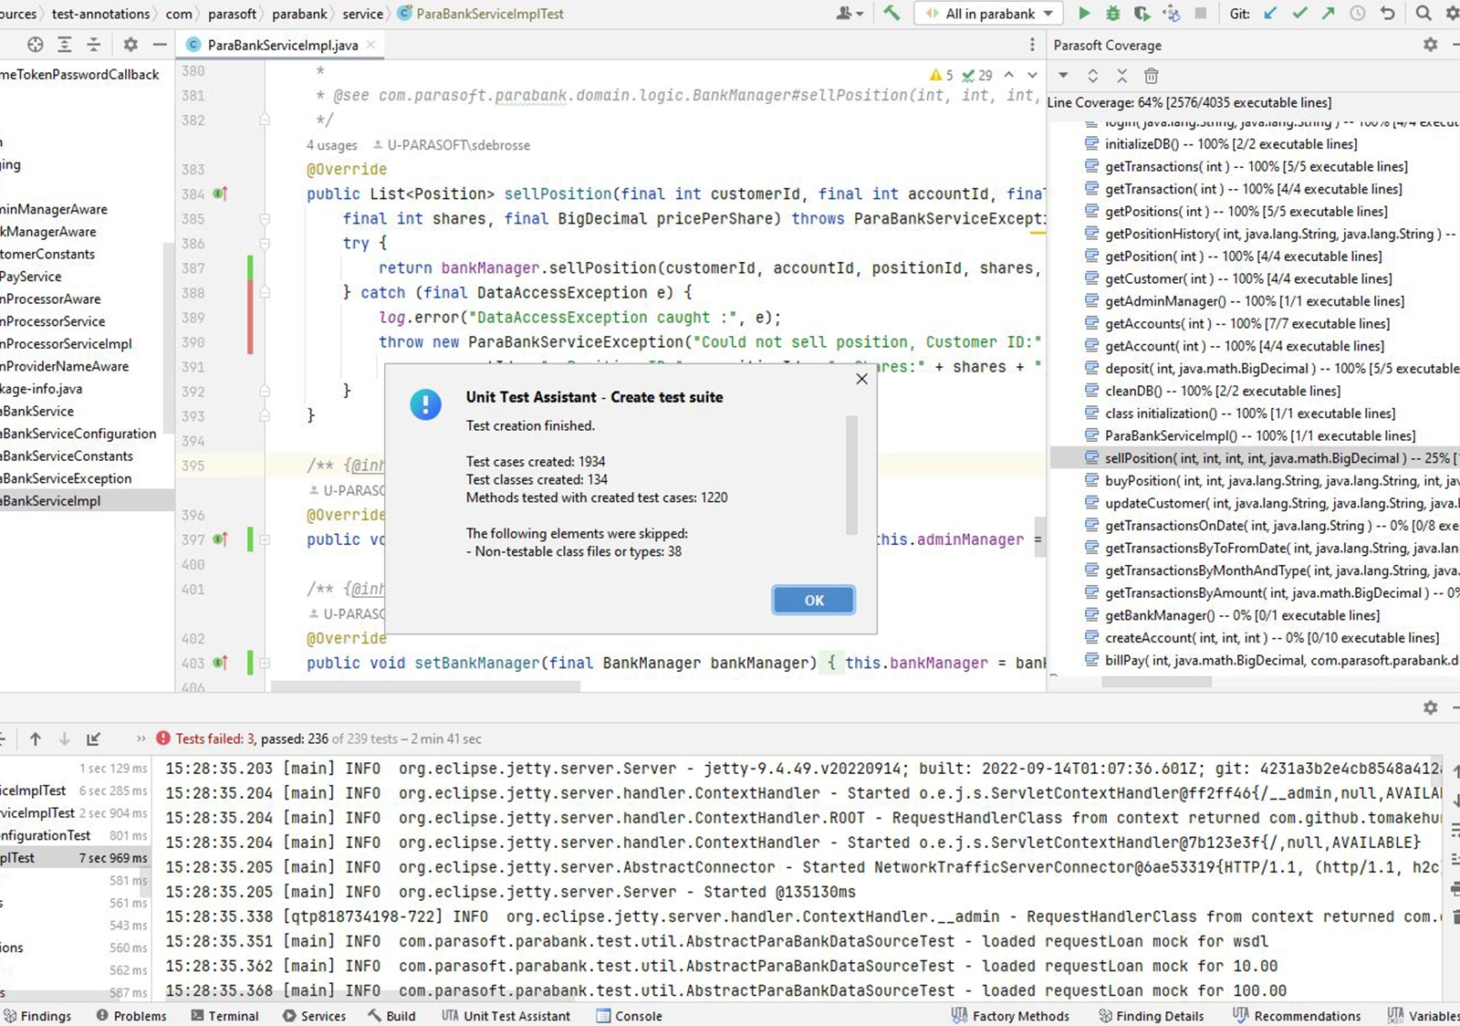Screen dimensions: 1460x1026
Task: Click the warnings count indicator 5
Action: tap(941, 75)
